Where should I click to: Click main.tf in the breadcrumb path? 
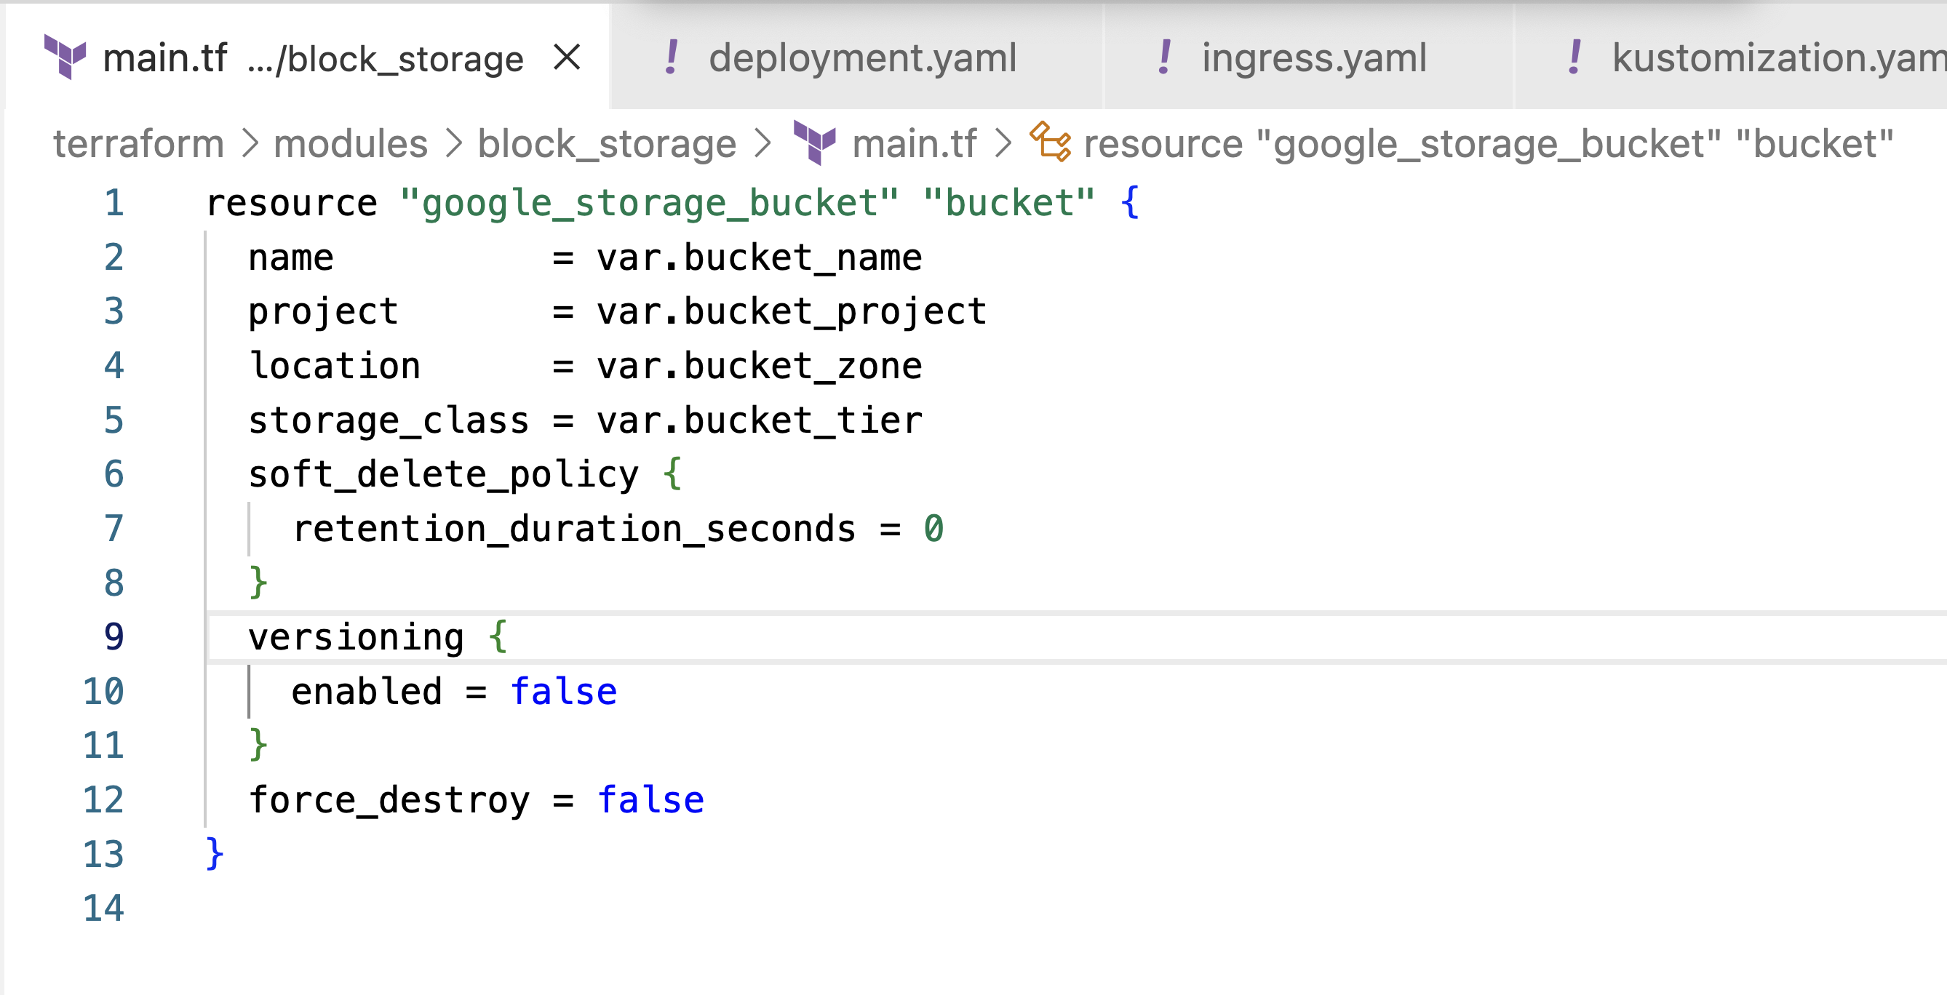(914, 143)
